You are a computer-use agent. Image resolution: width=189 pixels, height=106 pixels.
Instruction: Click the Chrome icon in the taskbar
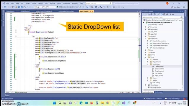pyautogui.click(x=107, y=103)
